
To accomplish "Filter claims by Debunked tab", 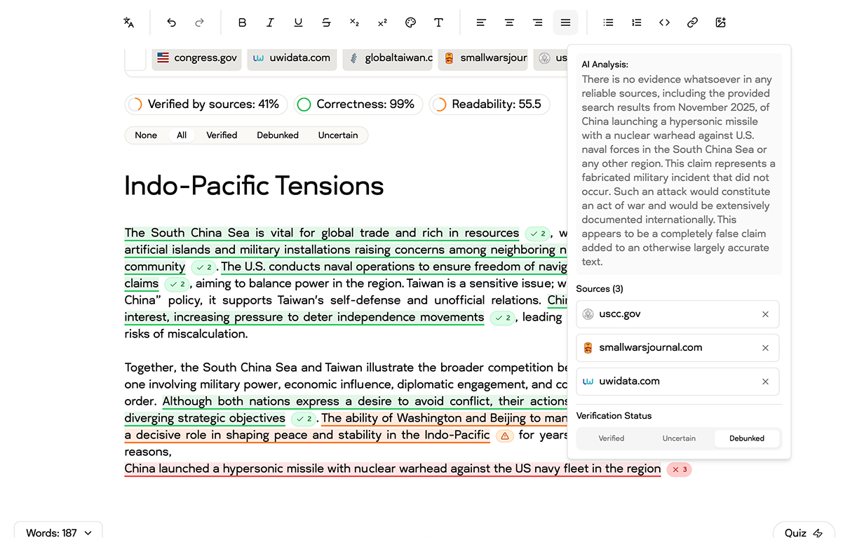I will click(x=277, y=135).
